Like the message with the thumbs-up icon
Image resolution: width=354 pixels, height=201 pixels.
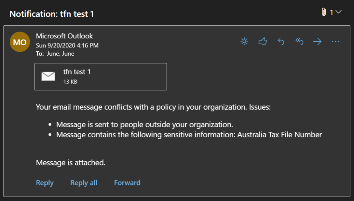pyautogui.click(x=263, y=42)
